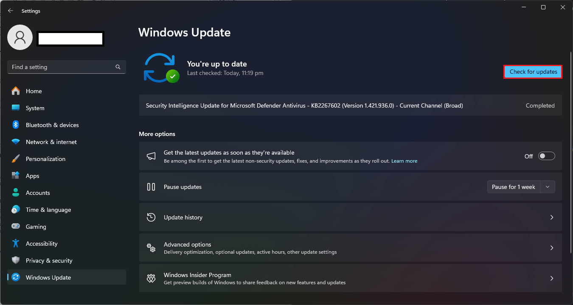
Task: Click the user profile avatar icon
Action: tap(20, 37)
